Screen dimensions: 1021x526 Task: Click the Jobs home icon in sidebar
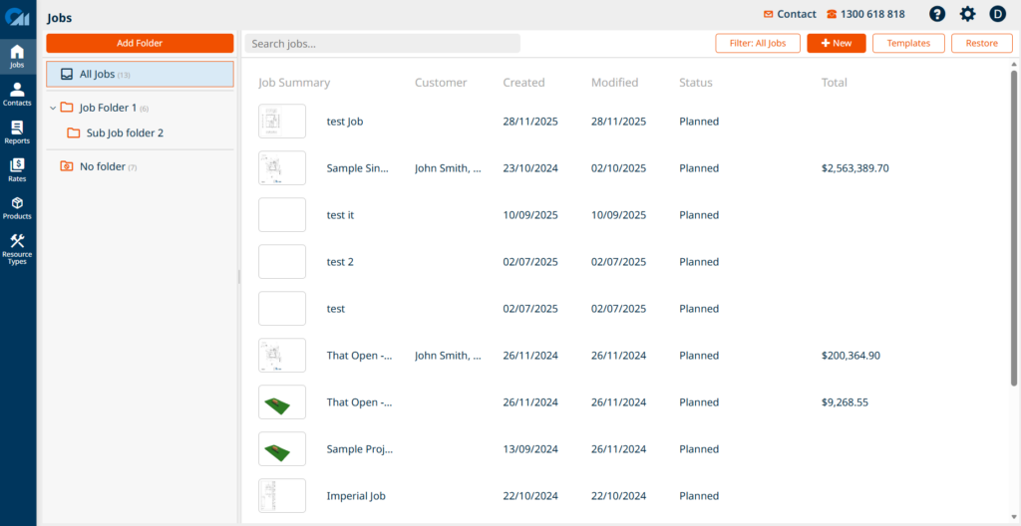pos(17,56)
